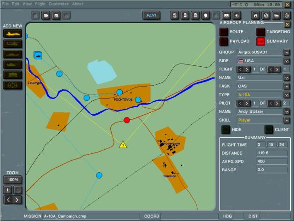Click the yellow waypoint 3 triangle on map
Image resolution: width=294 pixels, height=221 pixels.
pos(123,145)
